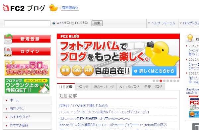This screenshot has height=130, width=199.
Task: Click the light bulb icon in right panel
Action: coord(190,38)
